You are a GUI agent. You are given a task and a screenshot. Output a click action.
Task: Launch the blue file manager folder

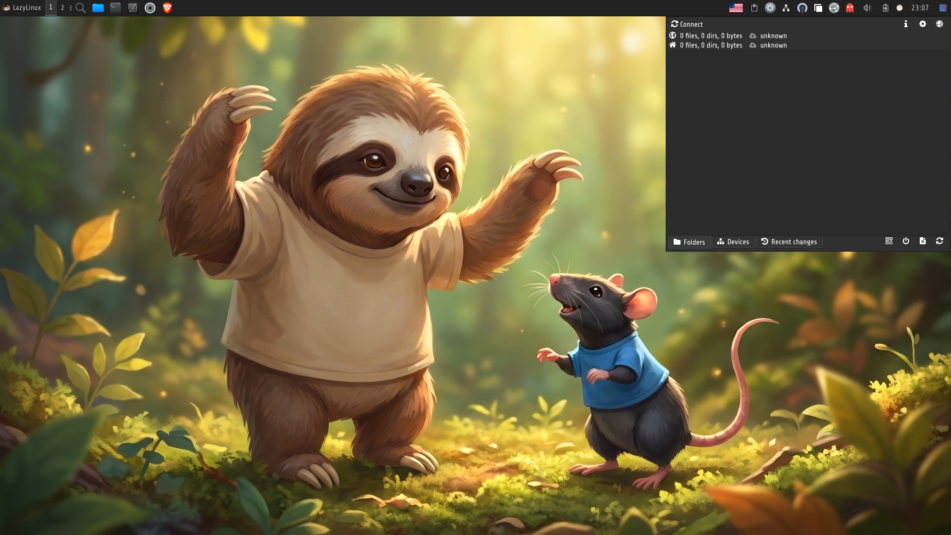click(98, 8)
